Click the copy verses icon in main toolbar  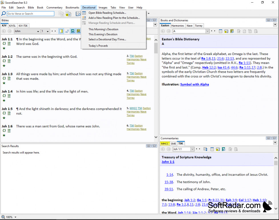pyautogui.click(x=61, y=13)
